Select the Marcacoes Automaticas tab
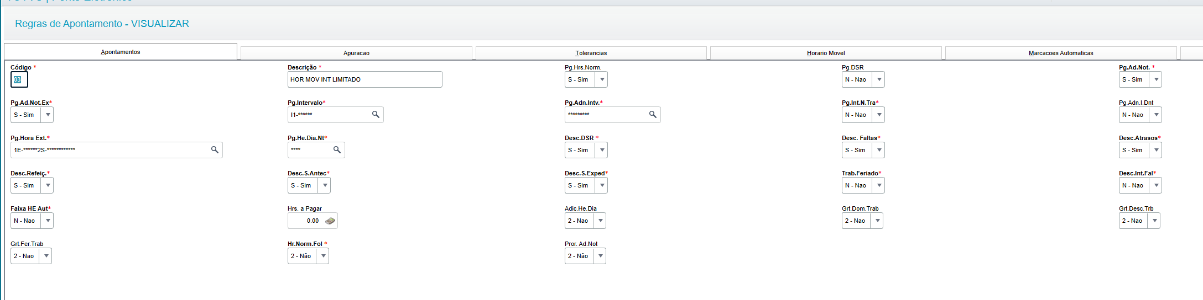 pyautogui.click(x=1060, y=53)
